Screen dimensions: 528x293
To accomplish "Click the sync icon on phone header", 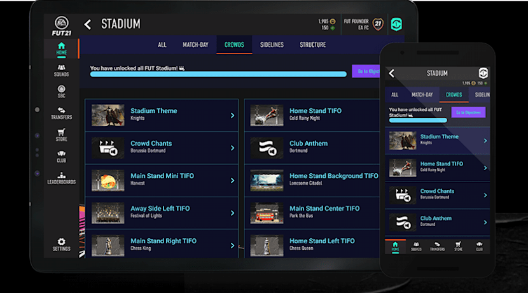I will (483, 73).
